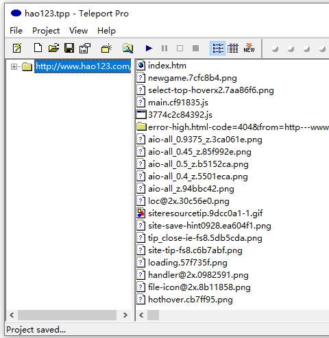Click the magnifier folder explore icon
This screenshot has height=338, width=329.
pyautogui.click(x=127, y=48)
